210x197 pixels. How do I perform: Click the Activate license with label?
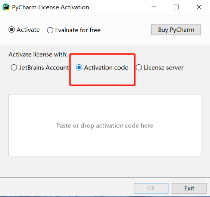(38, 54)
